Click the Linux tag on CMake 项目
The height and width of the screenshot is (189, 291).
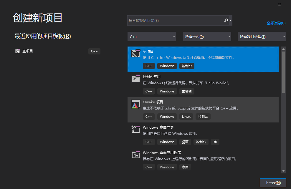186,117
